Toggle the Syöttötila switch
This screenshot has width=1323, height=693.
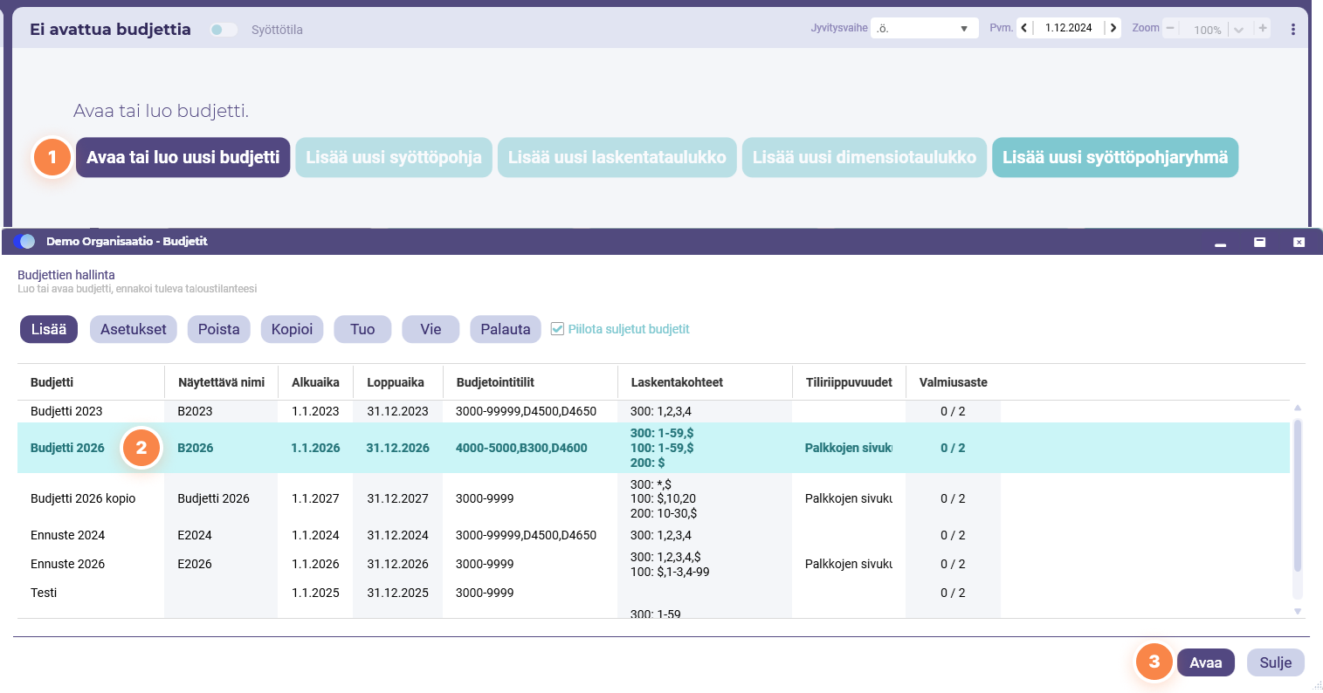coord(224,30)
